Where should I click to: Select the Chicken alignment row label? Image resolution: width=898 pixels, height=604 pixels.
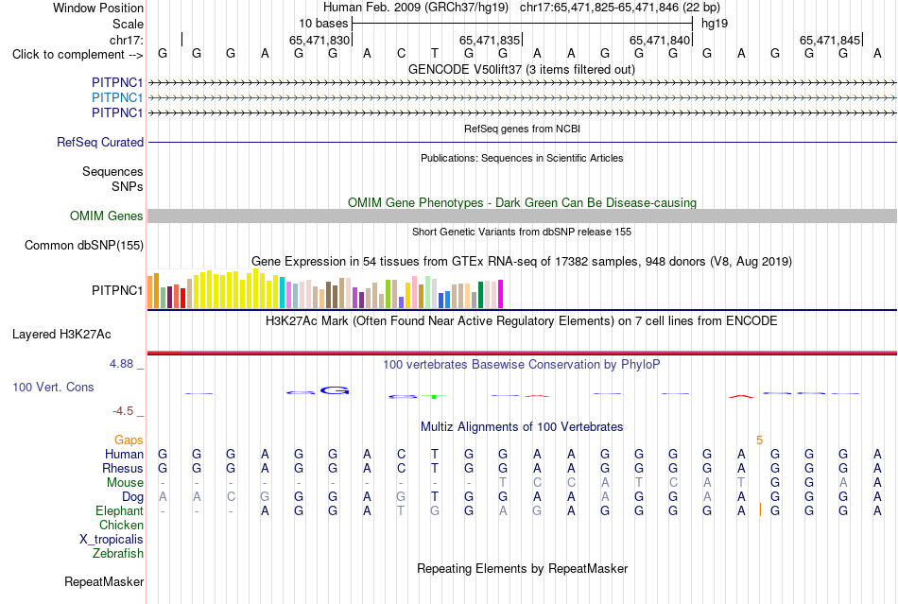click(x=121, y=525)
